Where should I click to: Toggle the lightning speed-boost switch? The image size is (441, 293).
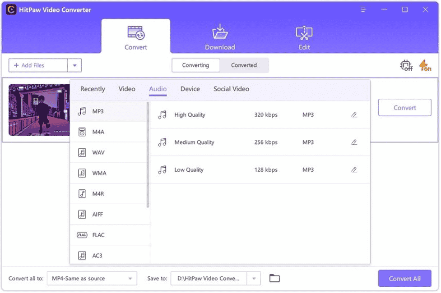tap(425, 66)
